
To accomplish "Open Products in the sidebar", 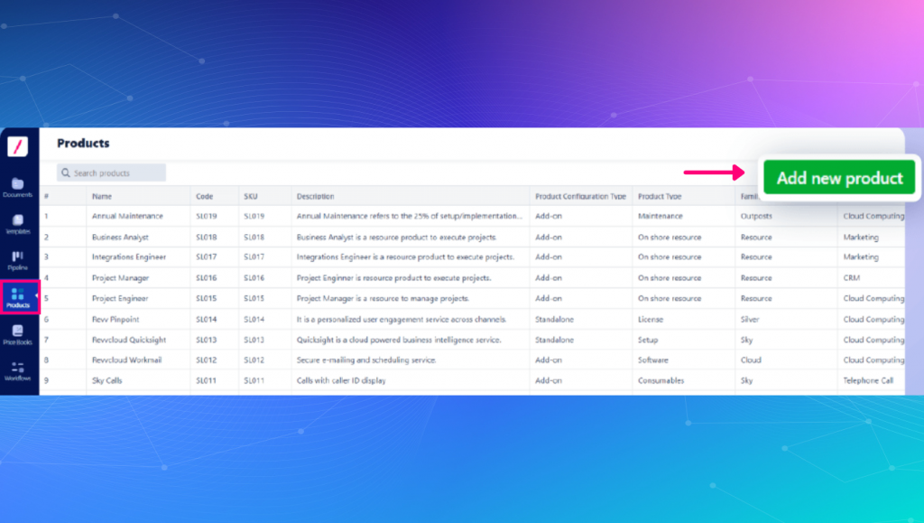I will [18, 297].
